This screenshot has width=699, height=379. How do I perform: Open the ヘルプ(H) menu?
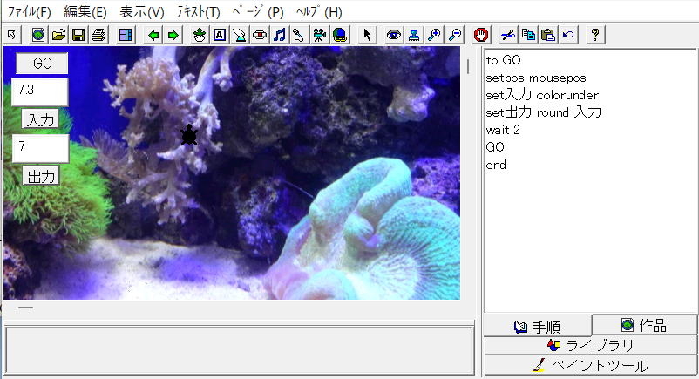[x=319, y=11]
